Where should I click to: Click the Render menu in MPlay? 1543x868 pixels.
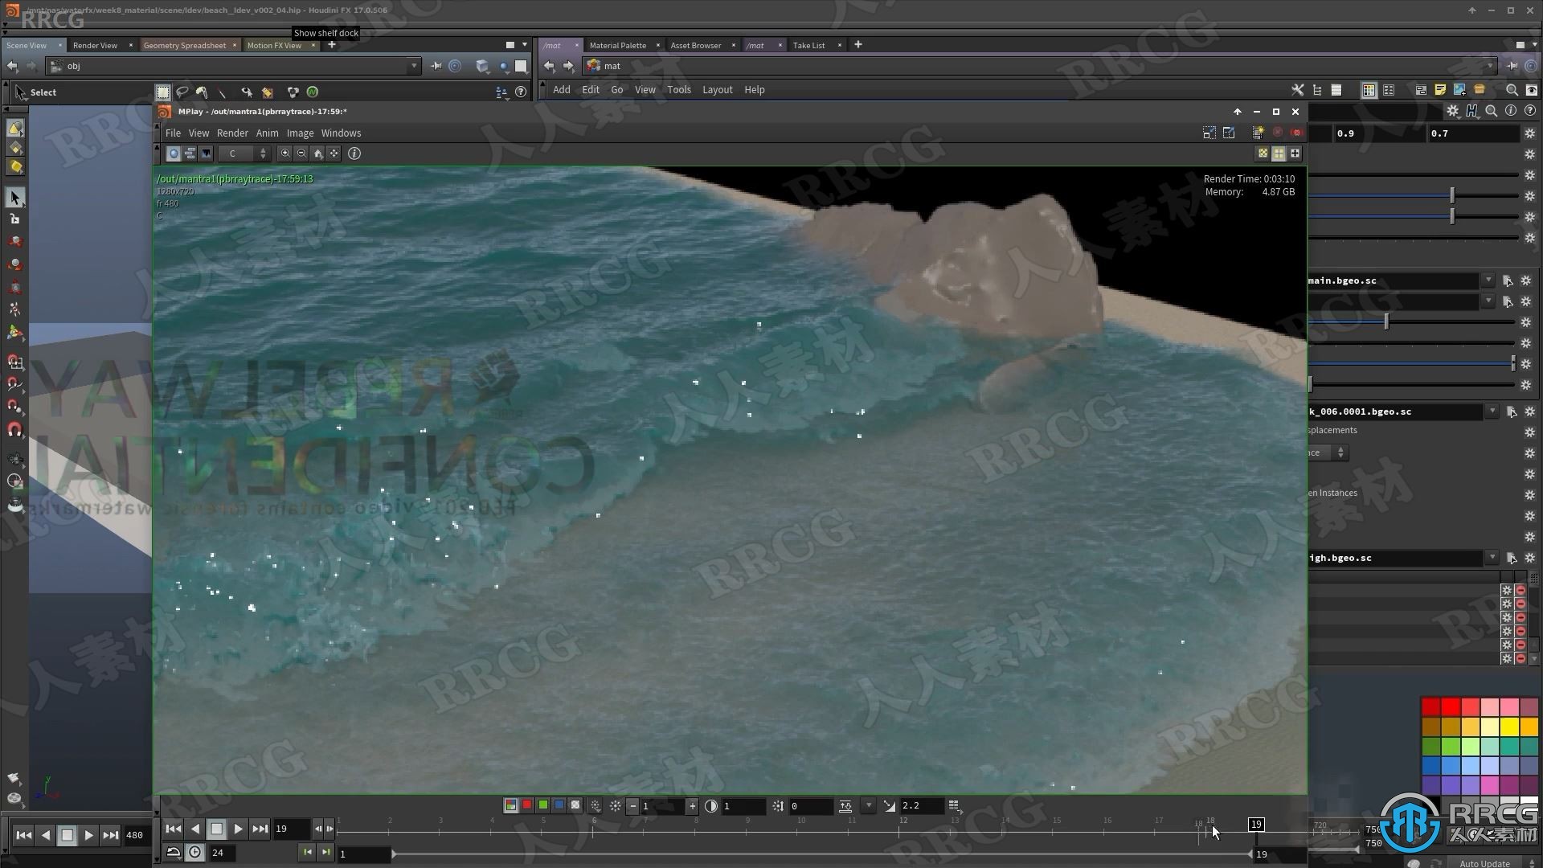pyautogui.click(x=232, y=132)
